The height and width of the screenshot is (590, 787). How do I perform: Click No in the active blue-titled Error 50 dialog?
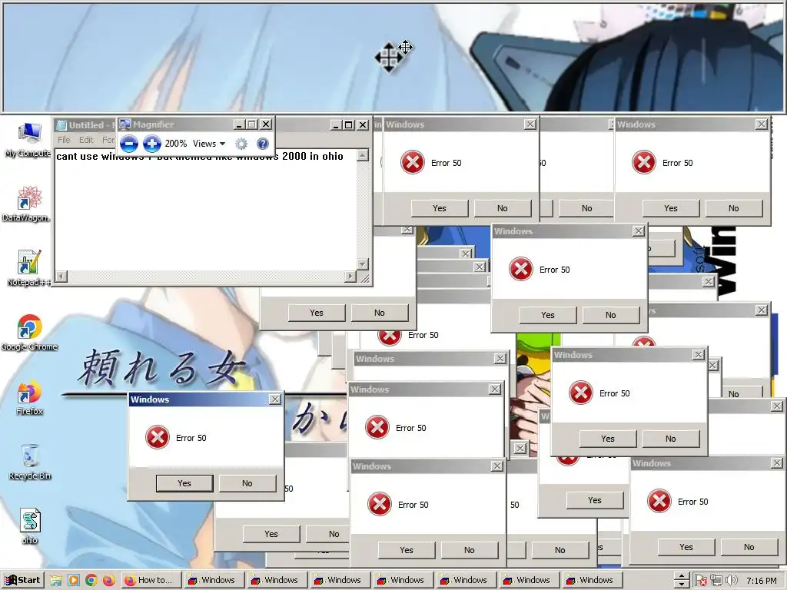[x=247, y=483]
